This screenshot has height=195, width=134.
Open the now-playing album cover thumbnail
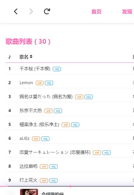(29, 192)
